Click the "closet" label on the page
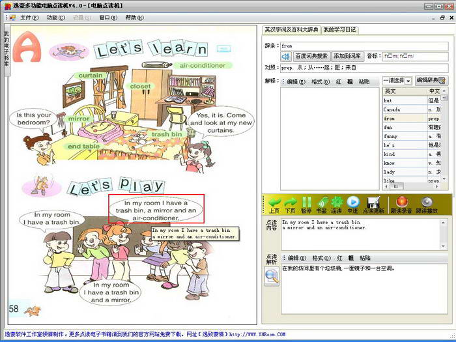The image size is (456, 342). click(x=140, y=87)
